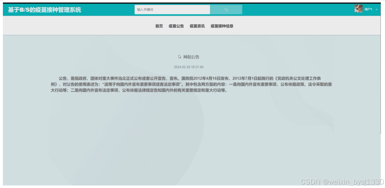Open the 疫苗资讯 menu item
This screenshot has width=385, height=188.
(x=197, y=26)
